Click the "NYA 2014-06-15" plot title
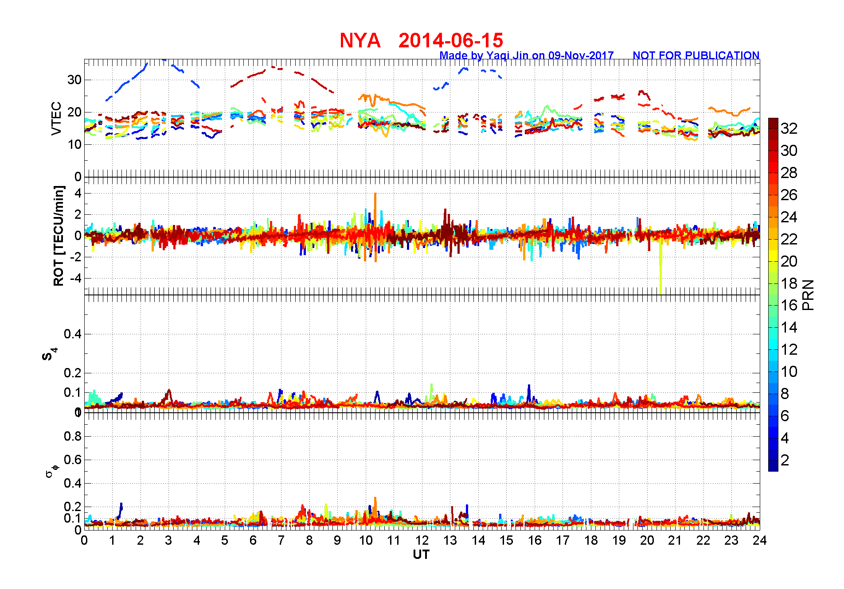 pyautogui.click(x=421, y=40)
